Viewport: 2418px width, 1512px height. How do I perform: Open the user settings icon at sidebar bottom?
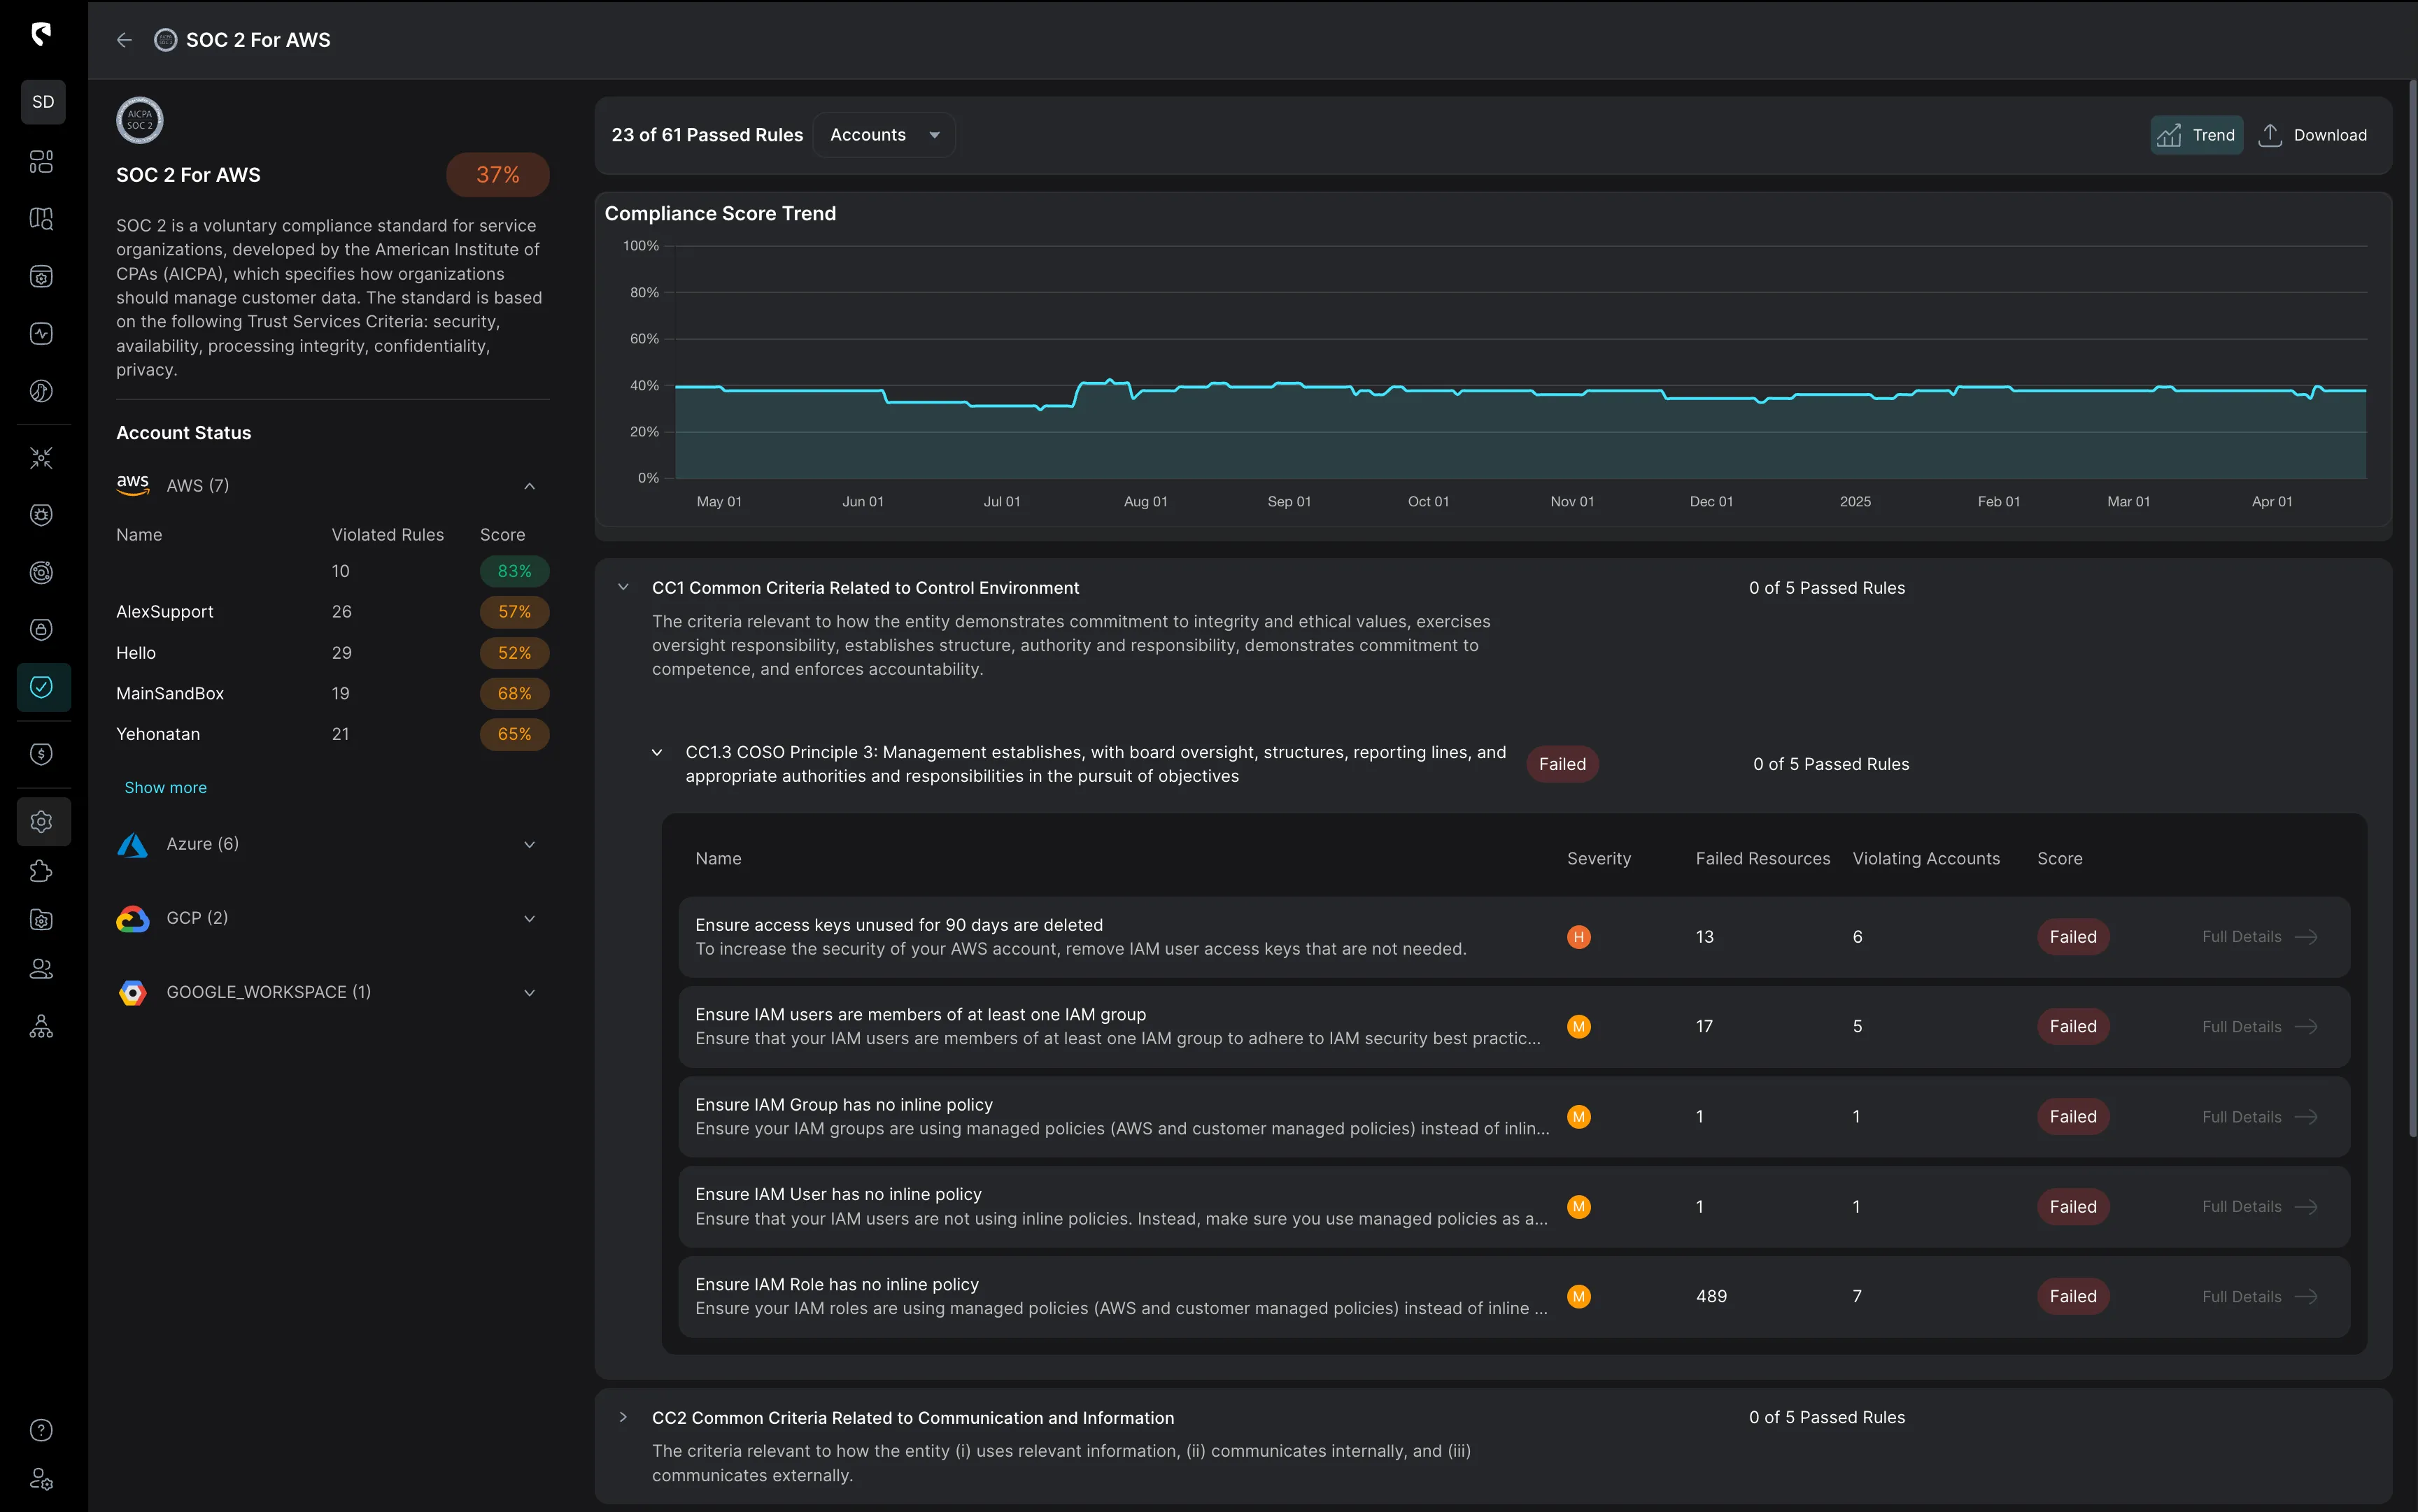(41, 1479)
